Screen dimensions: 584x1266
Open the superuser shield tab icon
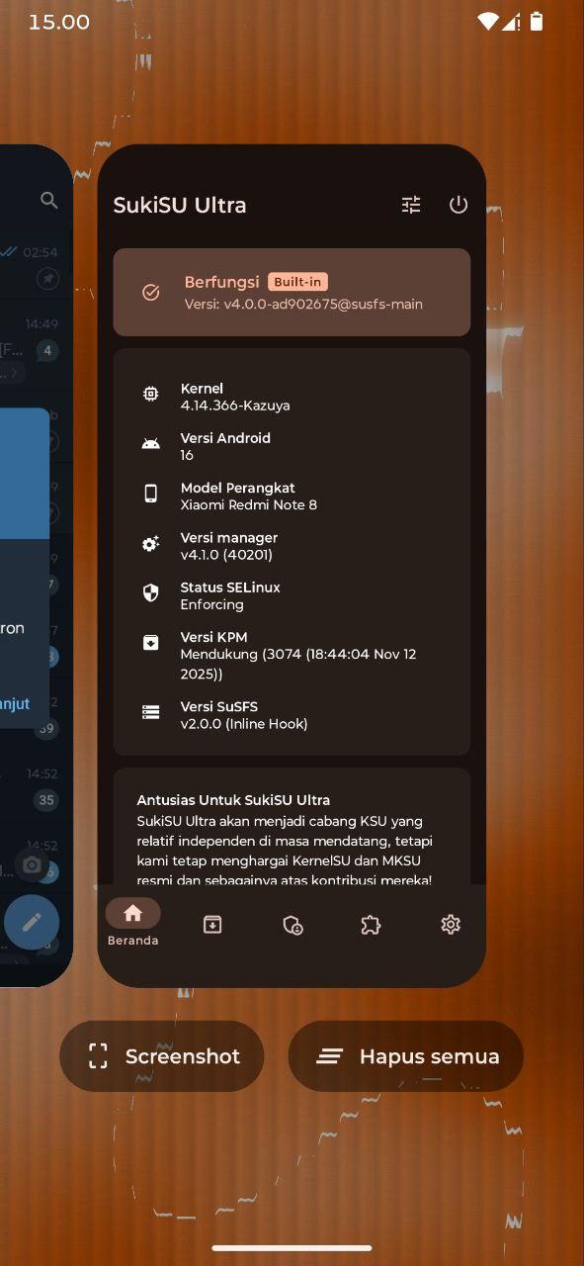coord(292,925)
